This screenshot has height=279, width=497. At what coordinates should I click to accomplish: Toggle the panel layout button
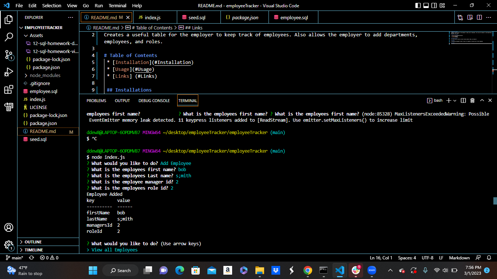tap(426, 5)
